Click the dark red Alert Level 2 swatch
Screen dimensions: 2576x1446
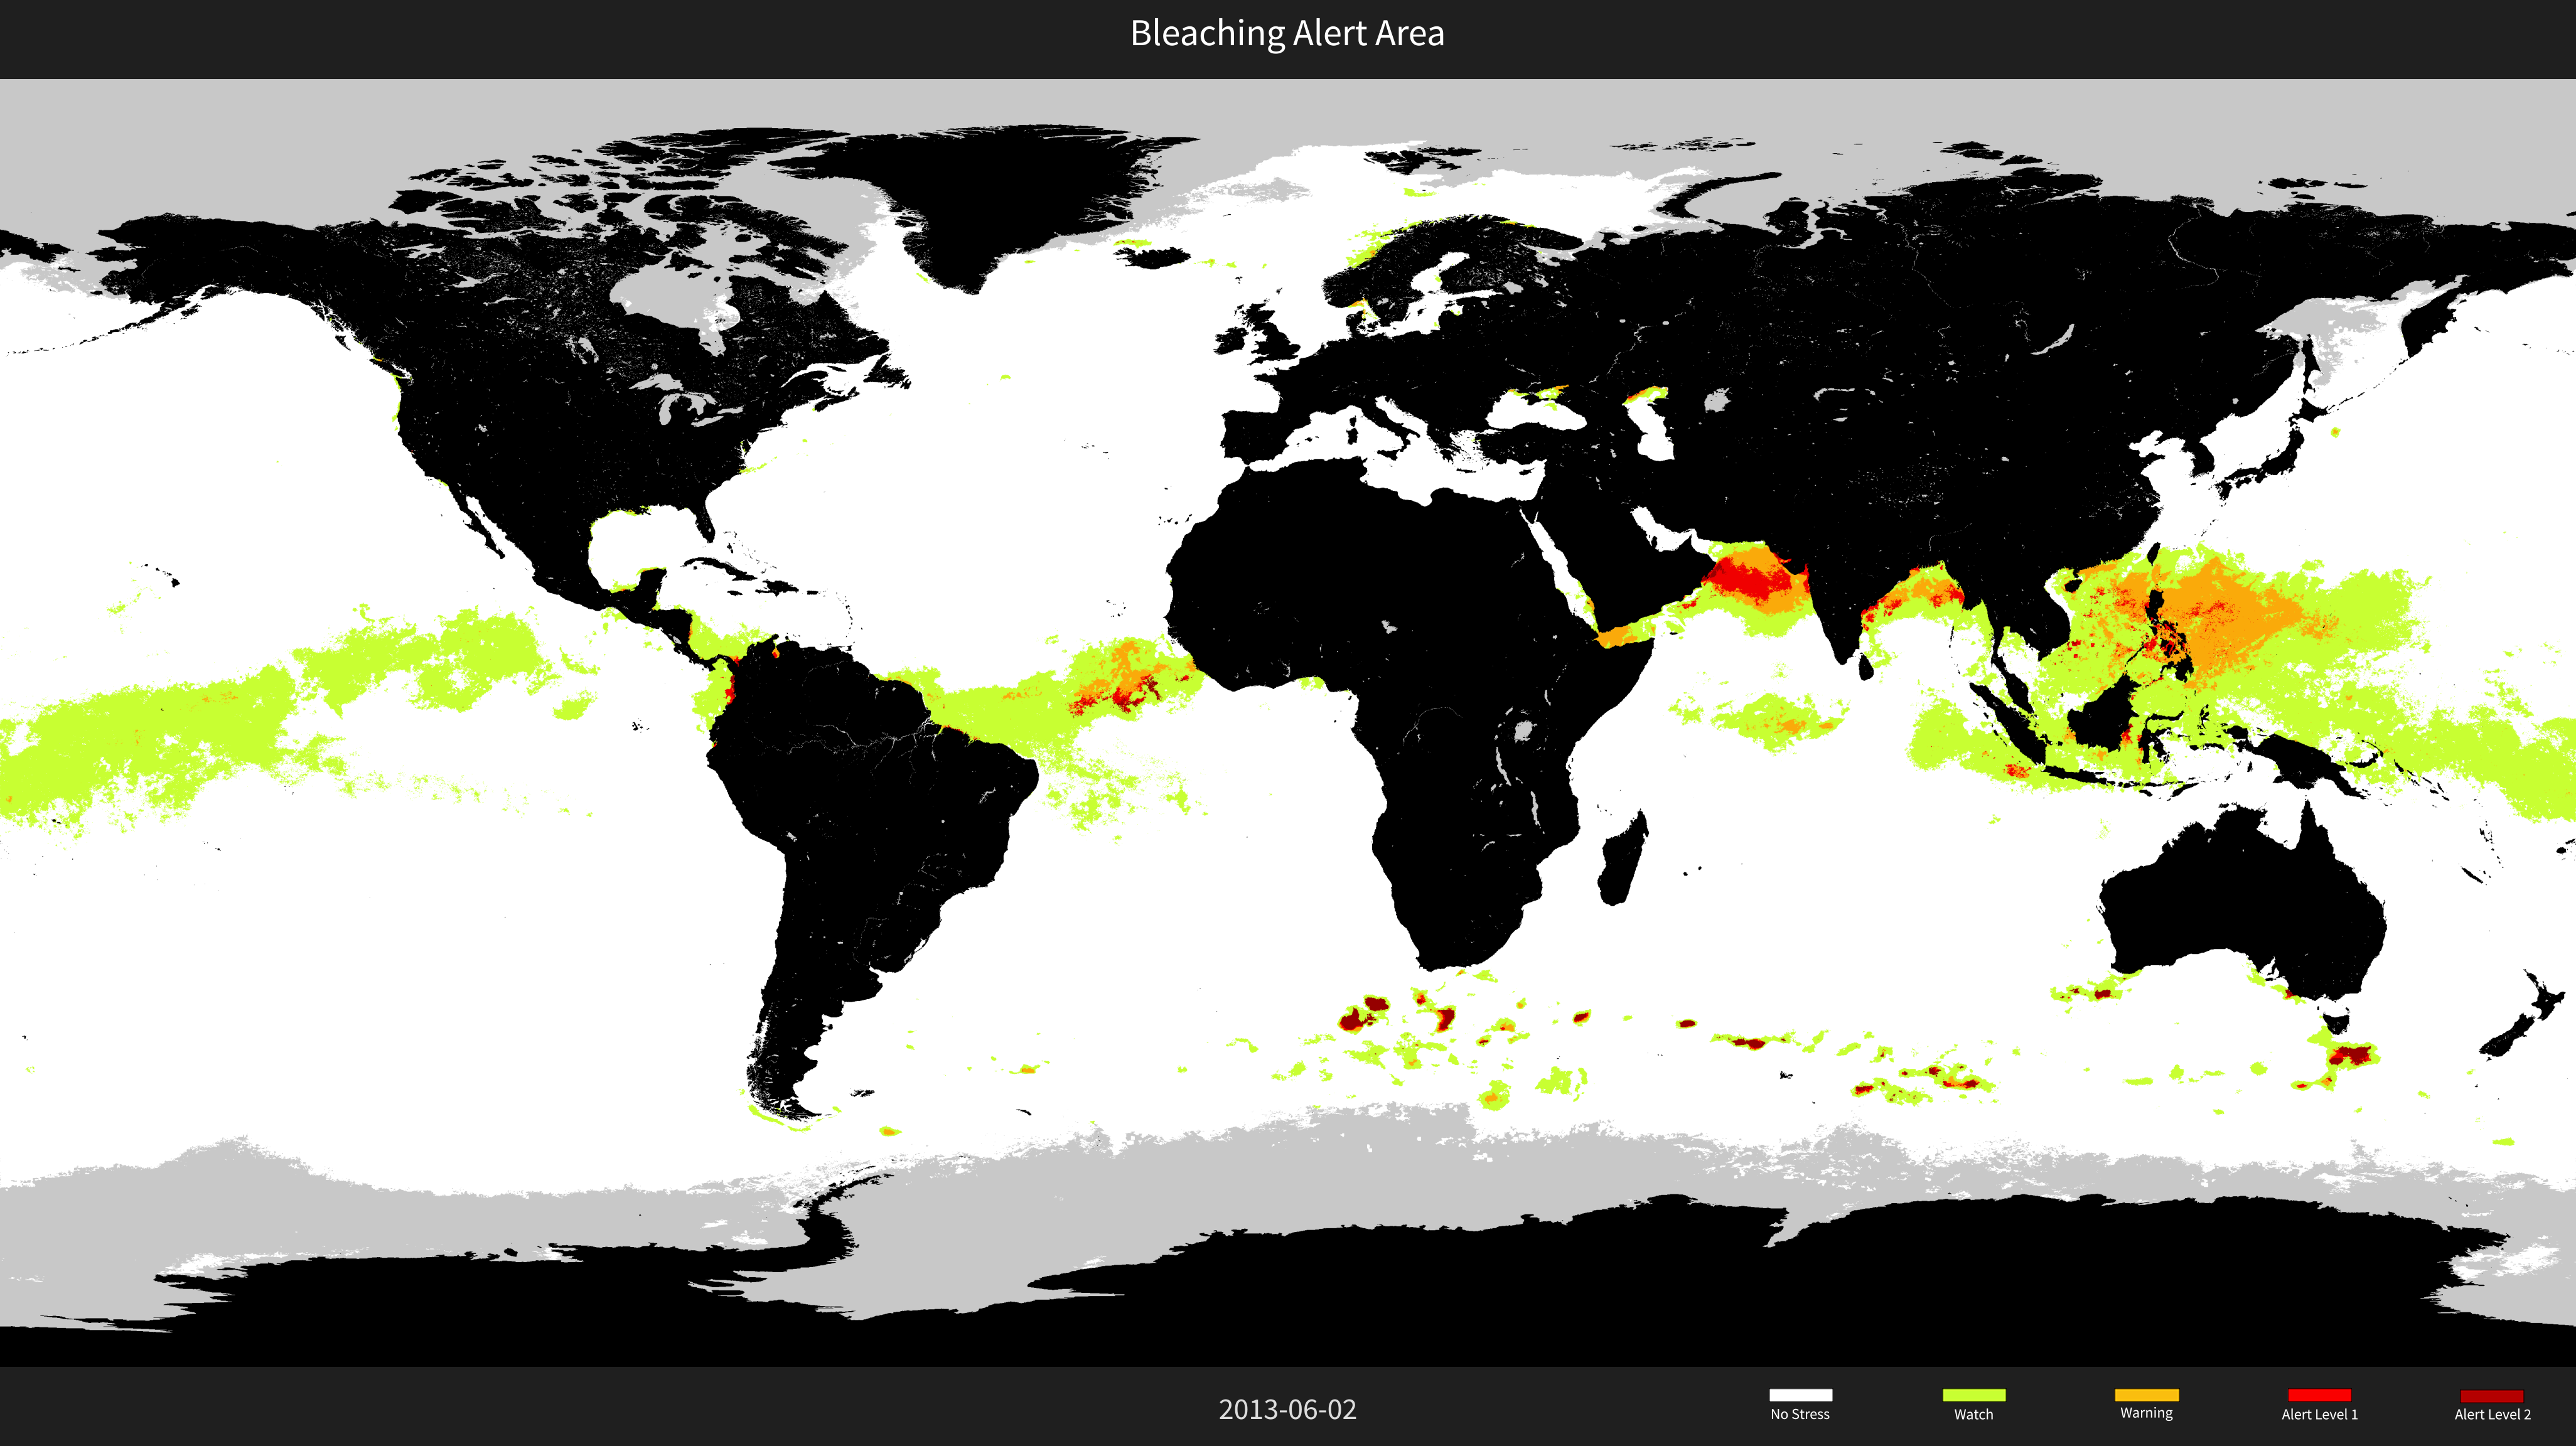[2492, 1395]
